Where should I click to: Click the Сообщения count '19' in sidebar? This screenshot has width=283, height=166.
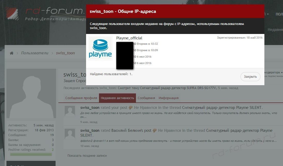point(52,135)
